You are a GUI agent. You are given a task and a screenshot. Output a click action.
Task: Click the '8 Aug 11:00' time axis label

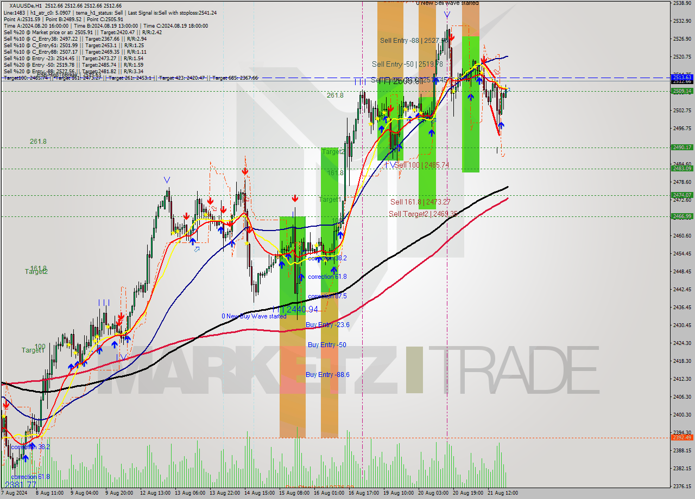pos(50,493)
